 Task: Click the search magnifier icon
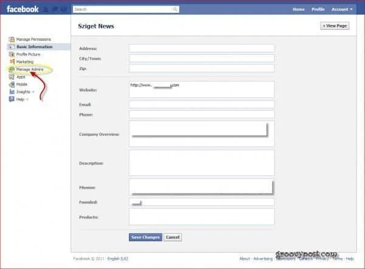[175, 9]
